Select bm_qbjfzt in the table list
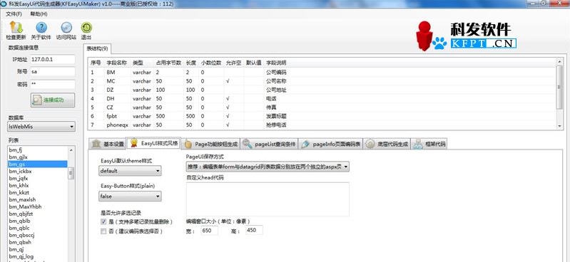 pyautogui.click(x=37, y=214)
